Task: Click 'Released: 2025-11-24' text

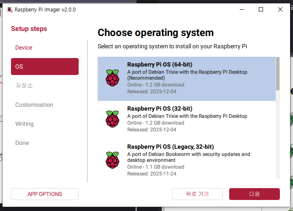Action: [x=152, y=174]
